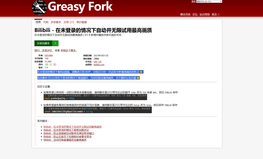263x159 pixels.
Task: Click the question mark install help button
Action: click(55, 43)
